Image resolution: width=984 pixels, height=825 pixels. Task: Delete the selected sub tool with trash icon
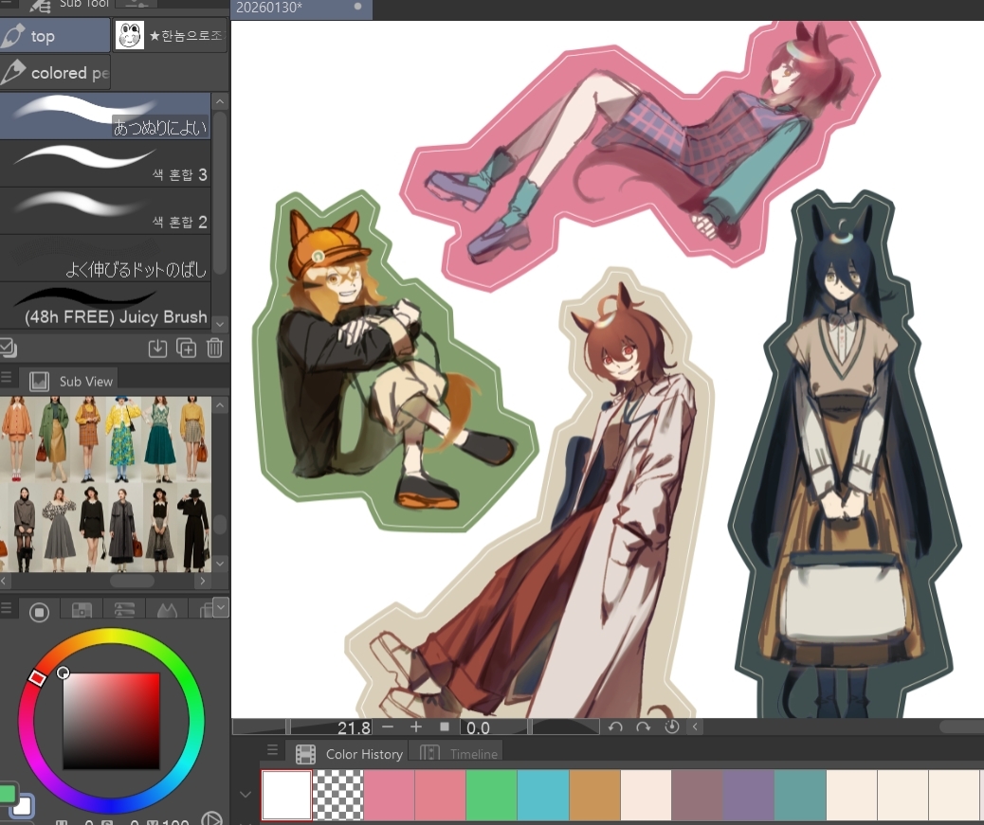(x=215, y=349)
